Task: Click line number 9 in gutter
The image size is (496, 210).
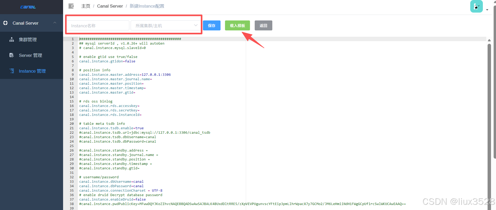Action: [x=73, y=74]
